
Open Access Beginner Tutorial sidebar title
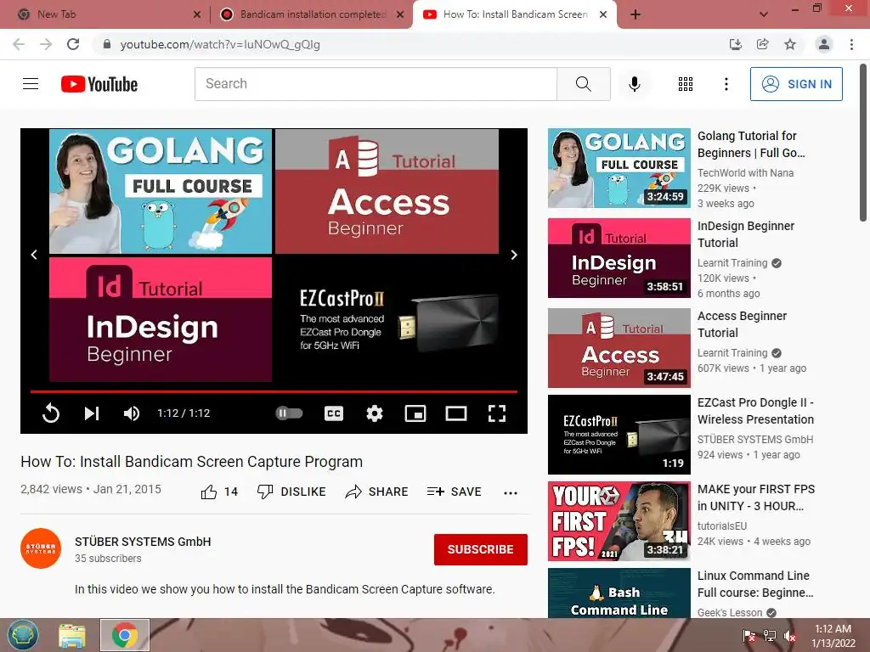point(742,323)
